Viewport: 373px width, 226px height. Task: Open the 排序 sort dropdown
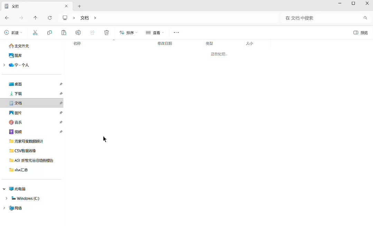click(128, 32)
